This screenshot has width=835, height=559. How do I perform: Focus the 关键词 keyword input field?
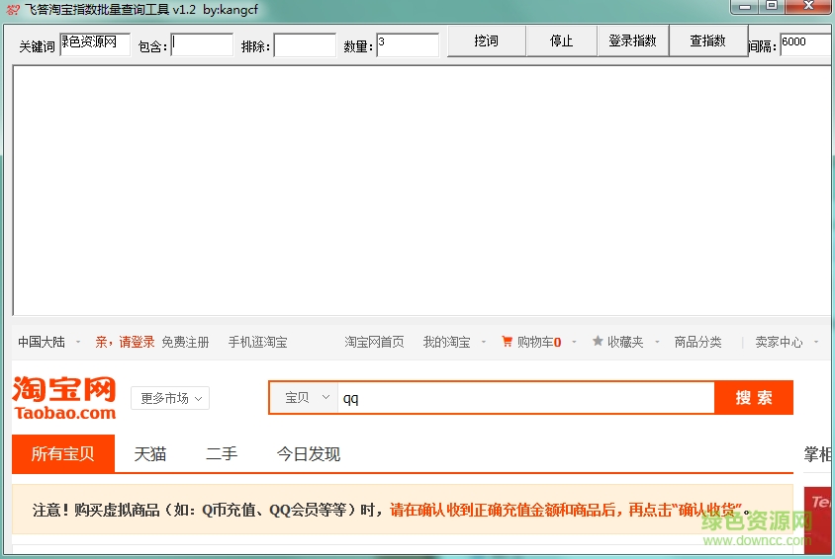[95, 44]
